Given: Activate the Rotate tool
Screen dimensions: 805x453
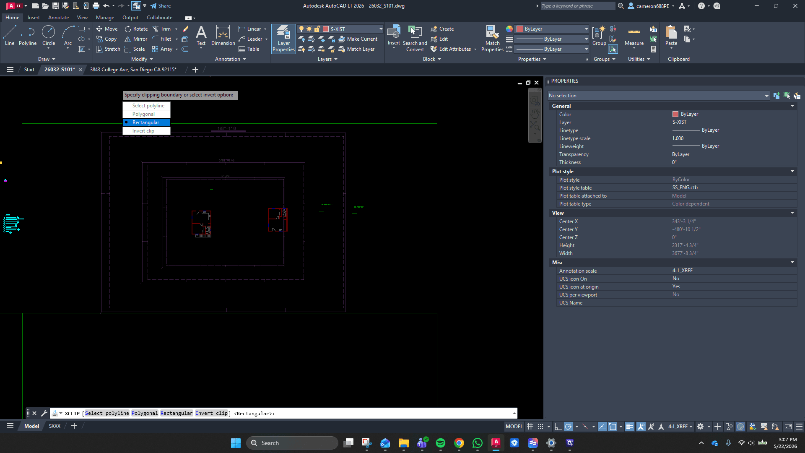Looking at the screenshot, I should point(136,29).
